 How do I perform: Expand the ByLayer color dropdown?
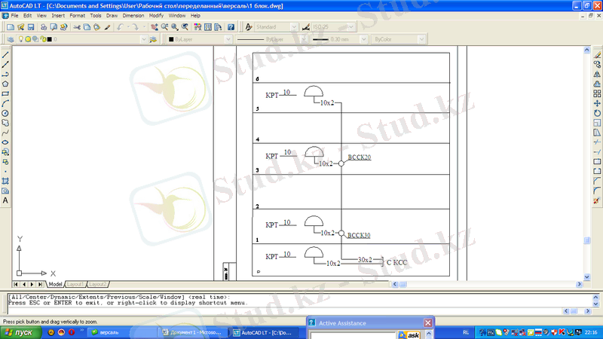point(228,39)
